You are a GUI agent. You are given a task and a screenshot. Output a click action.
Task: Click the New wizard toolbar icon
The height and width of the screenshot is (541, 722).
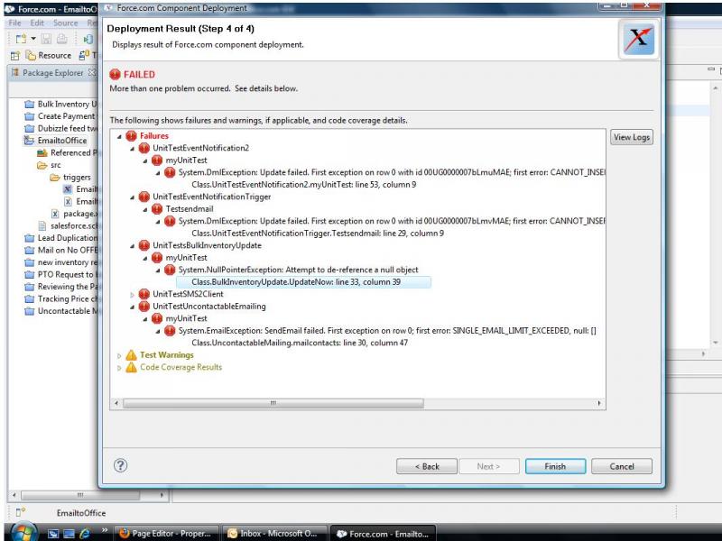(x=21, y=39)
